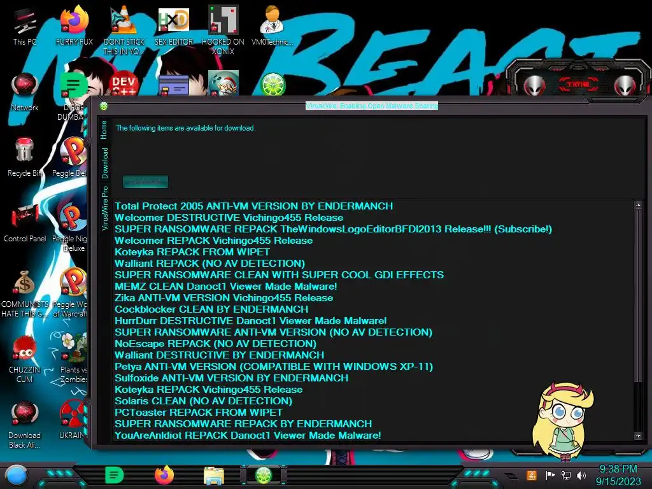
Task: Open the Dev C++ desktop shortcut
Action: coord(124,85)
